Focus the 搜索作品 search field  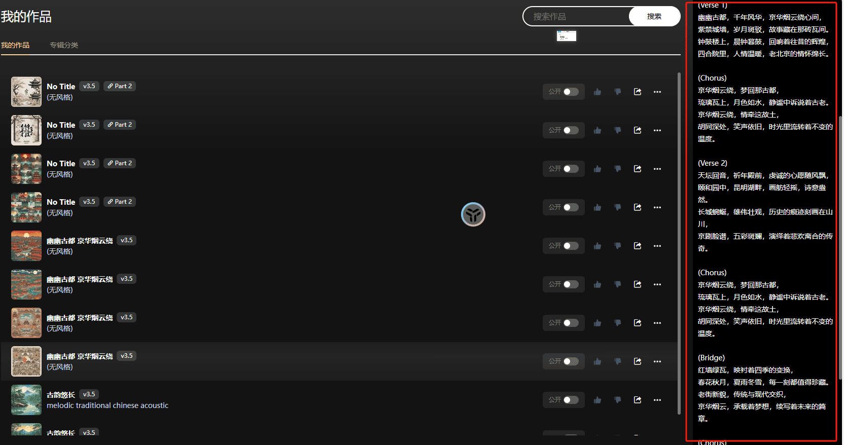577,16
